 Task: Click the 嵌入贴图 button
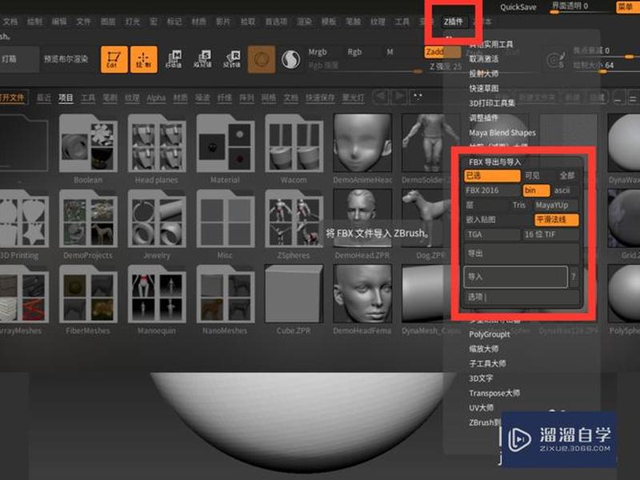pos(498,220)
